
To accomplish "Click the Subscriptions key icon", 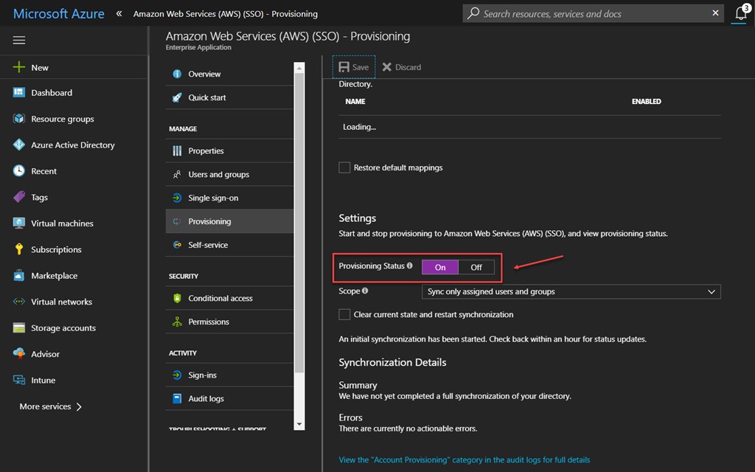I will point(18,249).
